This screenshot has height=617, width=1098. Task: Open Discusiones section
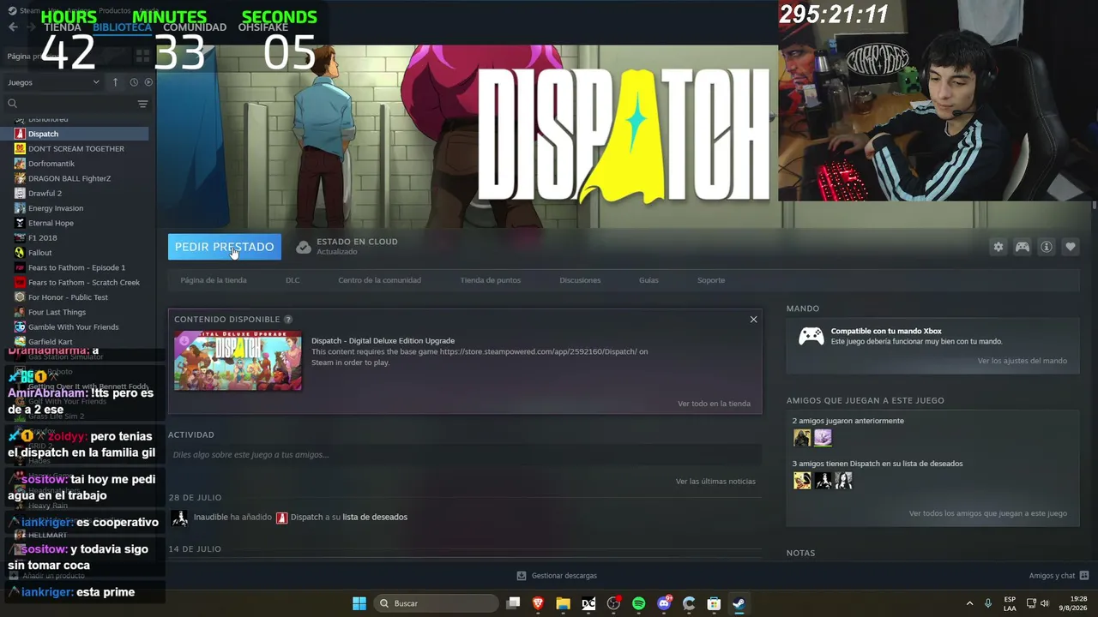point(580,280)
